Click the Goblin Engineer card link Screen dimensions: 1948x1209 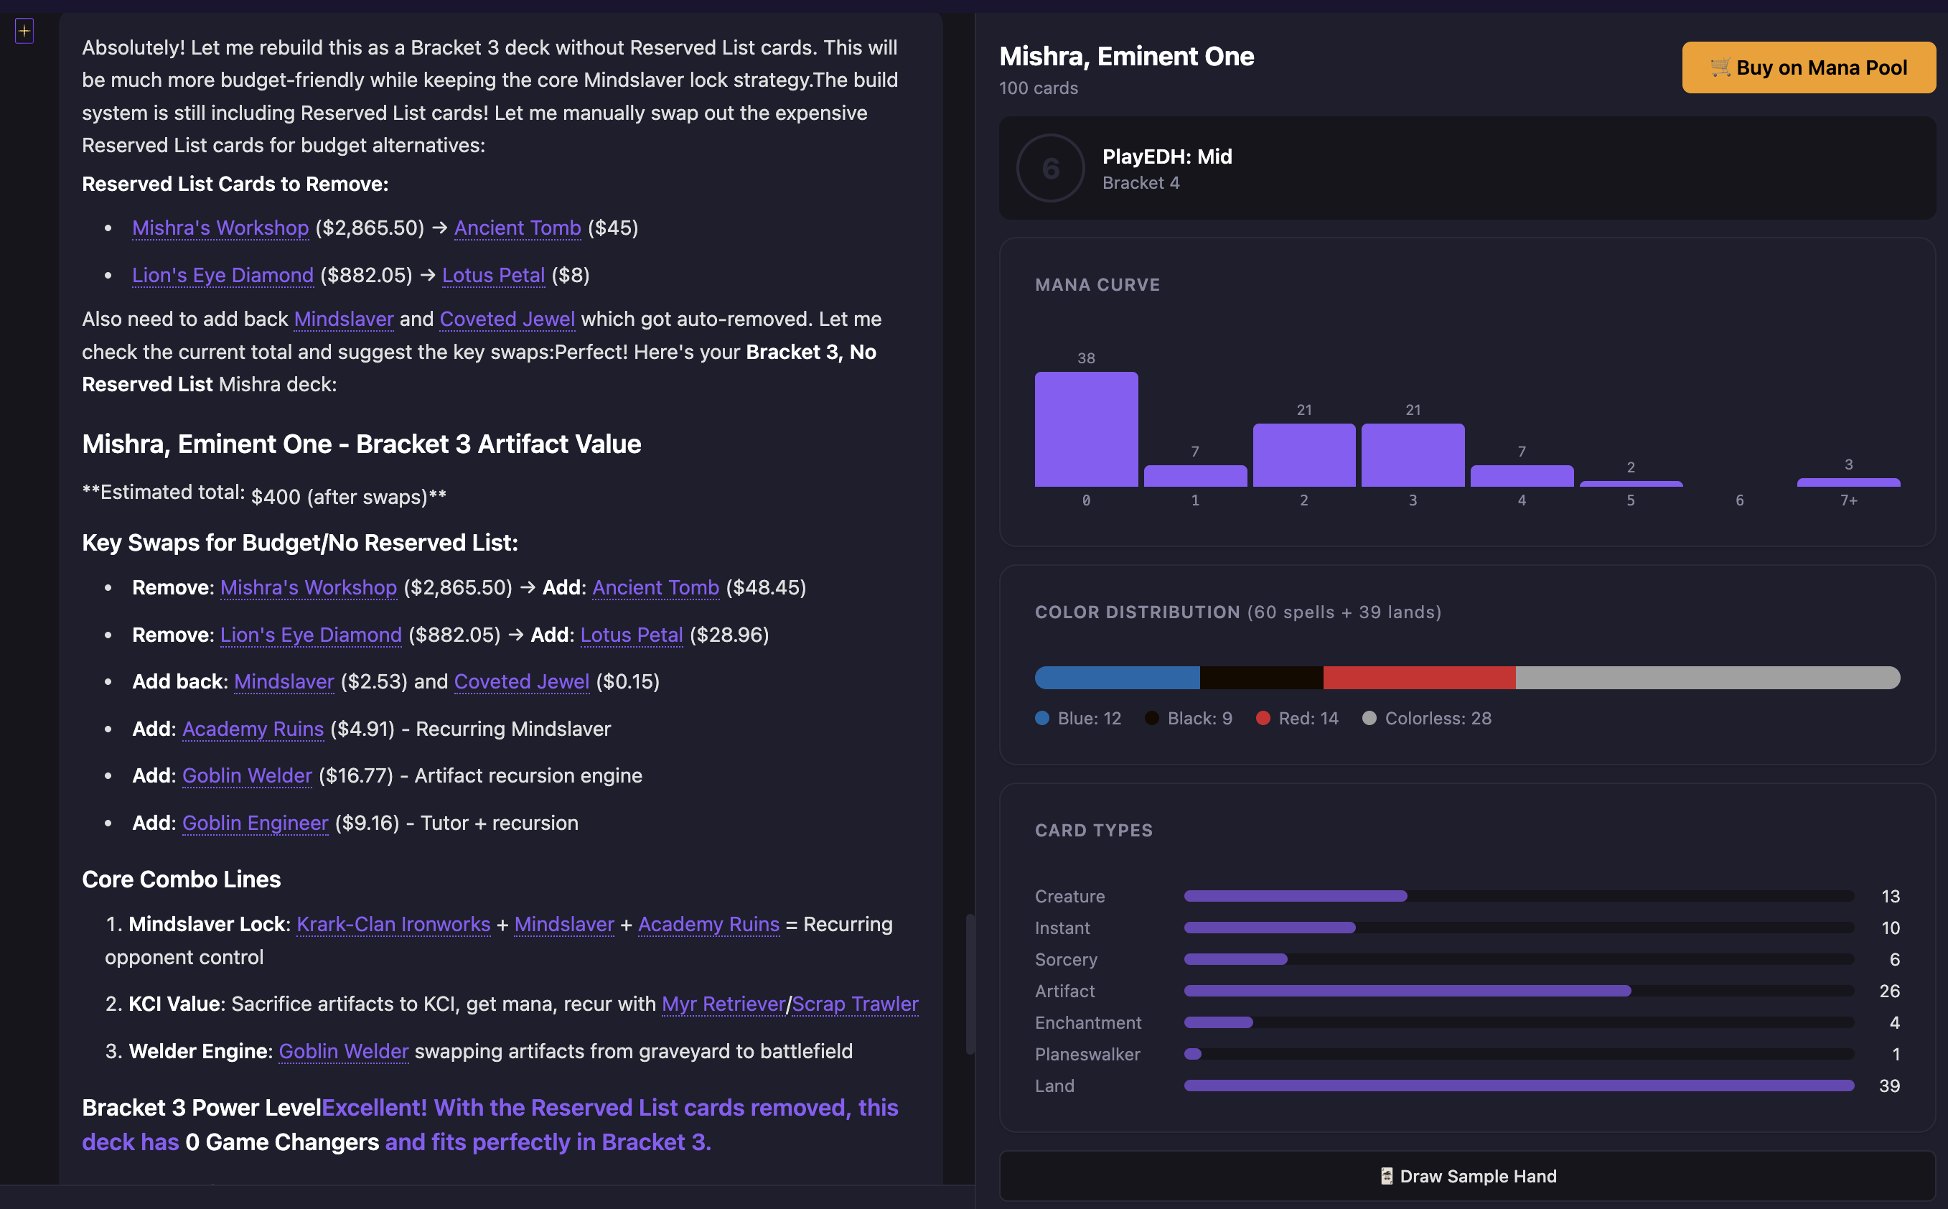coord(255,823)
